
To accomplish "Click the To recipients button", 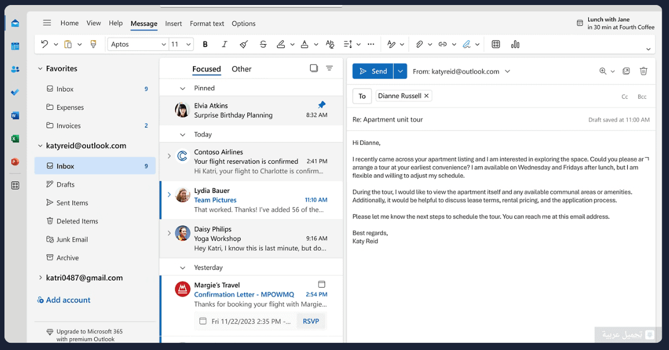I will point(362,96).
